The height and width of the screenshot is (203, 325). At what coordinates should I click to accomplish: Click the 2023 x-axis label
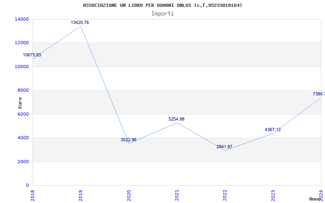click(273, 195)
